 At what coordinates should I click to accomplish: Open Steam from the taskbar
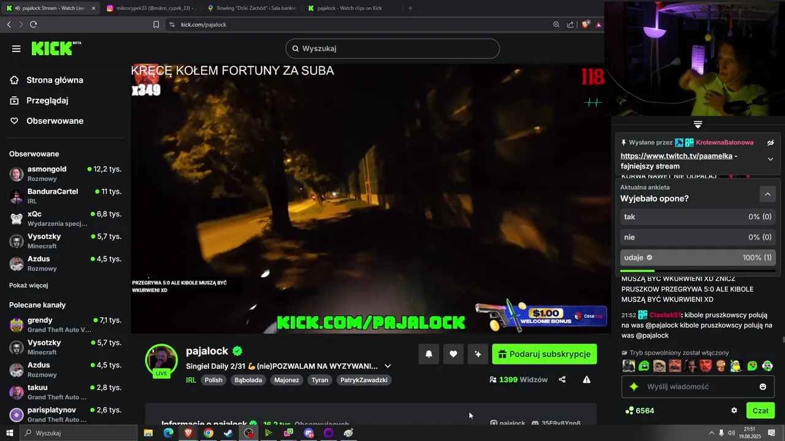[x=228, y=433]
